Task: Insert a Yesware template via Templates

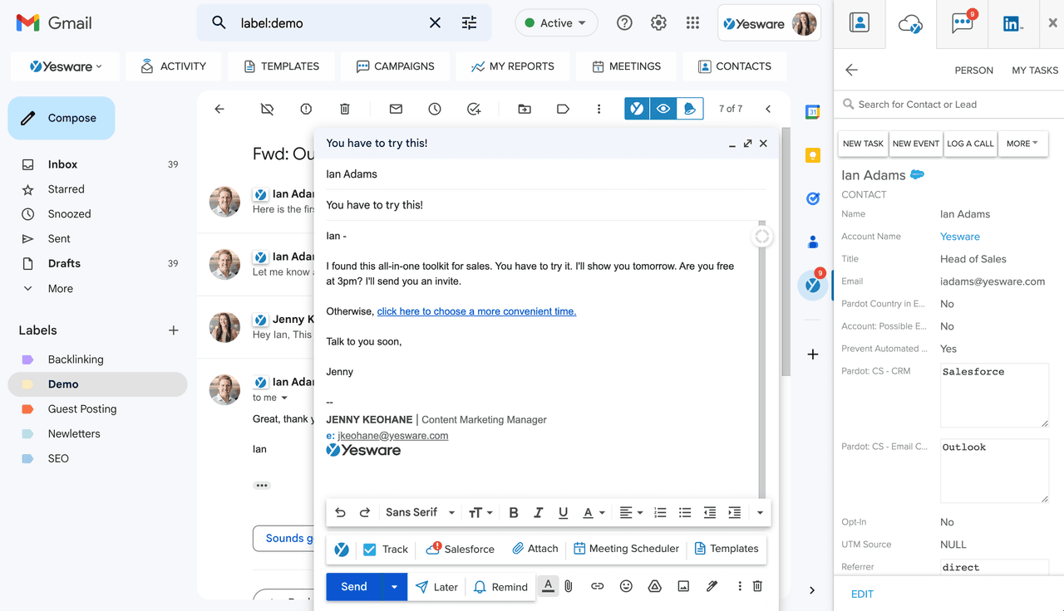Action: click(x=726, y=549)
